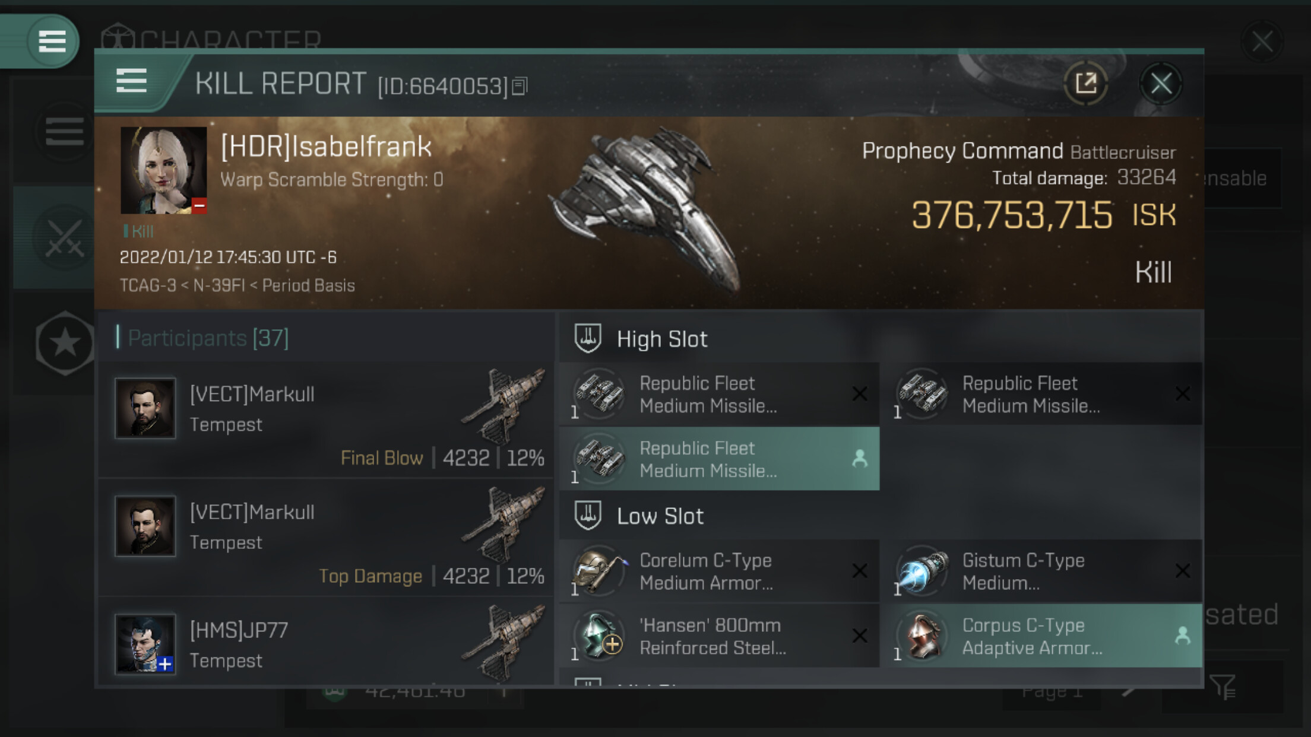The height and width of the screenshot is (737, 1311).
Task: Select Markull's Top Damage participant entry
Action: pos(327,538)
